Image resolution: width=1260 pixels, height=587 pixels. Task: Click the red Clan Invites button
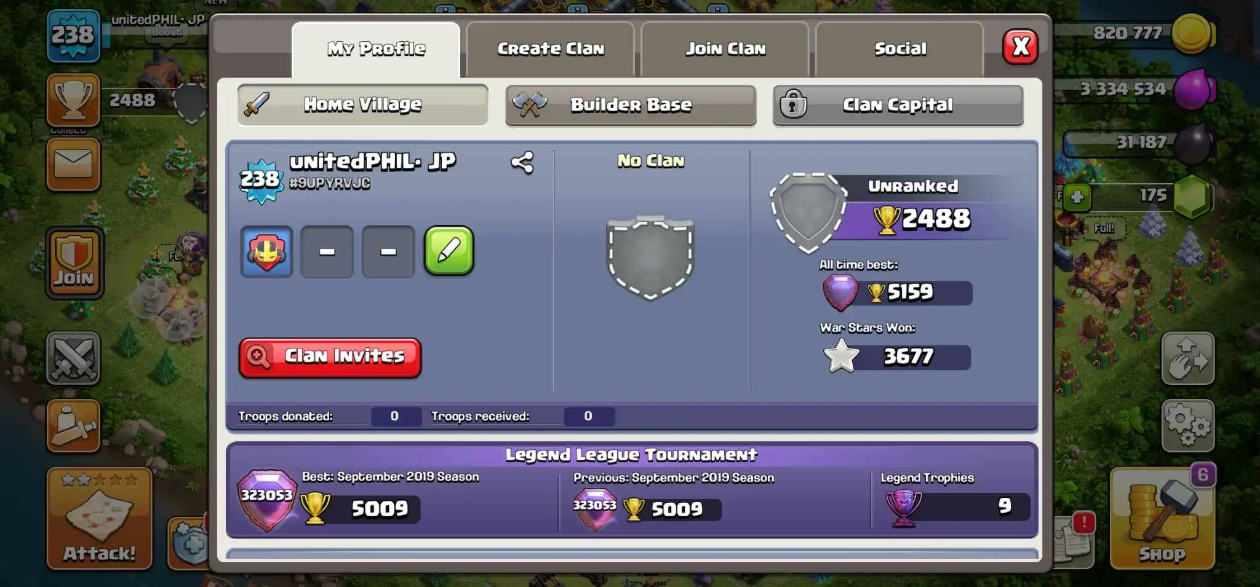[x=330, y=357]
